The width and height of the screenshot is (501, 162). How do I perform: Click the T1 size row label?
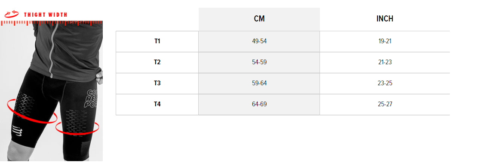[x=157, y=42]
